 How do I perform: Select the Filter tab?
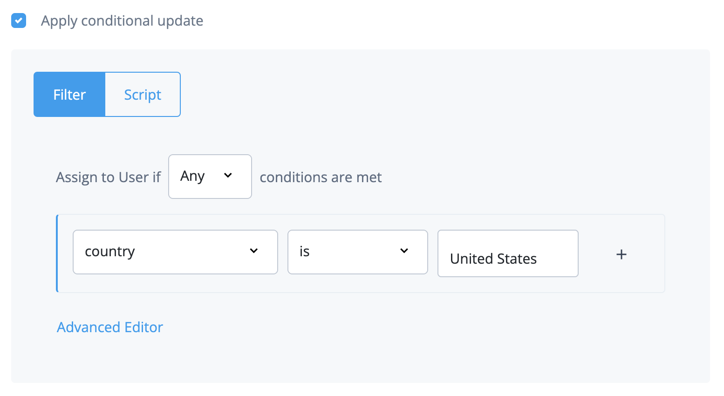(69, 94)
